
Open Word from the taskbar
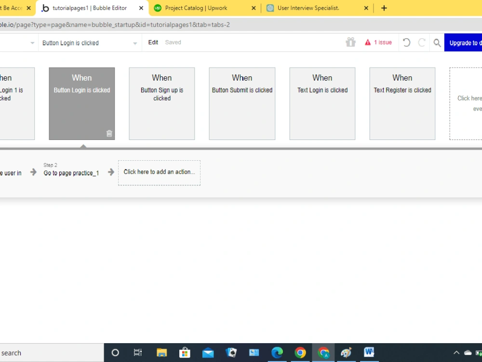coord(369,352)
